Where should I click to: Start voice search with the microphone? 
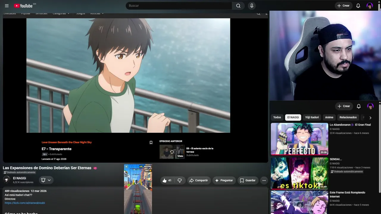[252, 6]
